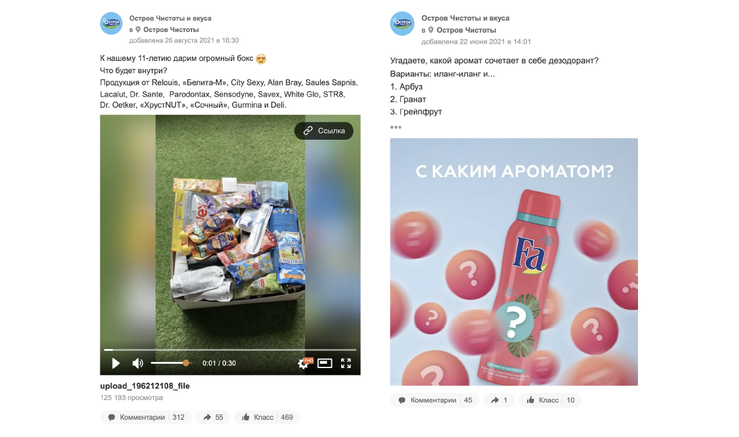Expand the deodorant post text via ellipsis

pos(395,127)
